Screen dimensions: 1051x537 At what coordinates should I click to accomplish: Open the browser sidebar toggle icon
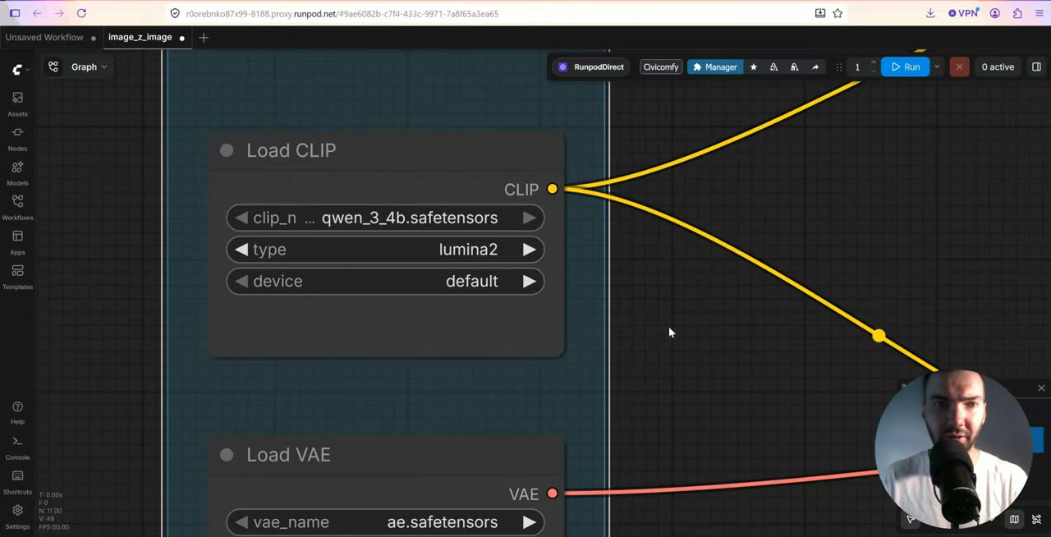[15, 13]
